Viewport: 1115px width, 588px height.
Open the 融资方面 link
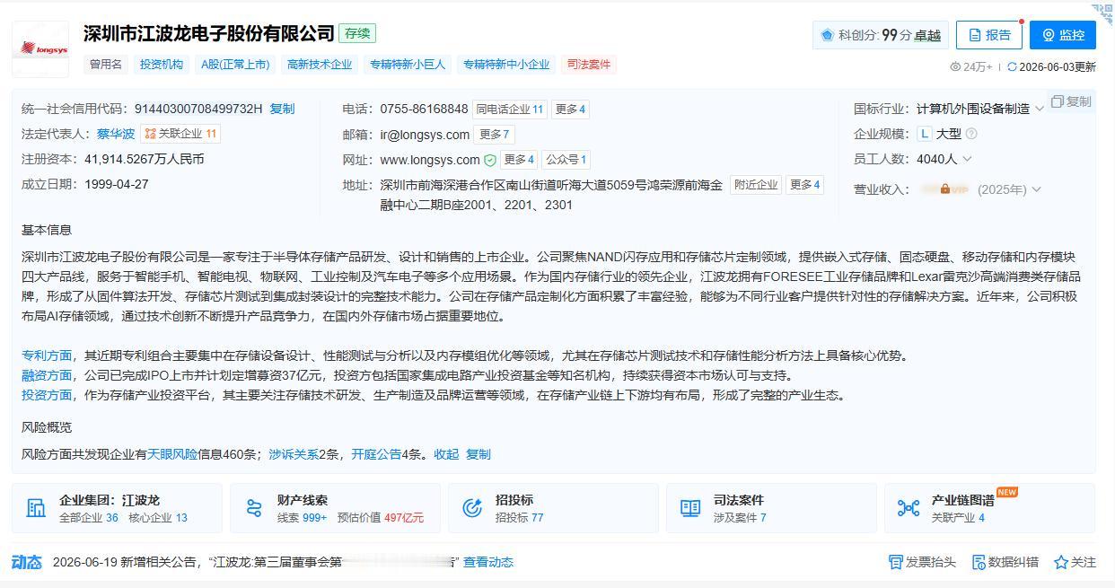coord(47,375)
